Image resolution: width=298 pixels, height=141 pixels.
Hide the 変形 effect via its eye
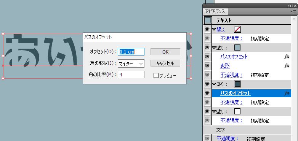point(207,66)
